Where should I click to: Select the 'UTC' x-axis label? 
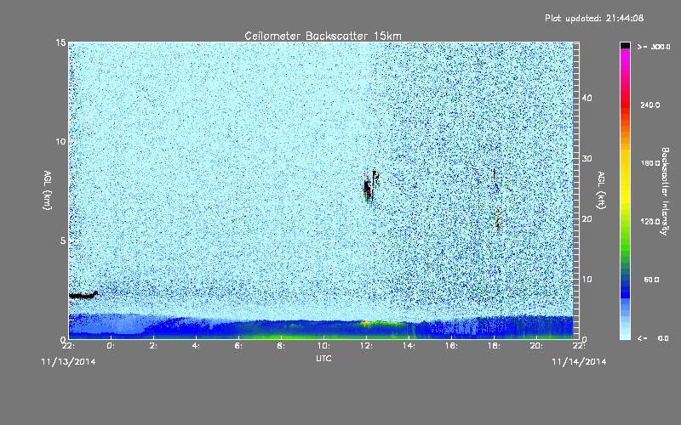[323, 358]
